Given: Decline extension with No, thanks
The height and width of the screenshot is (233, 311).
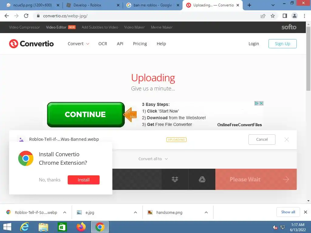Looking at the screenshot, I should (50, 180).
